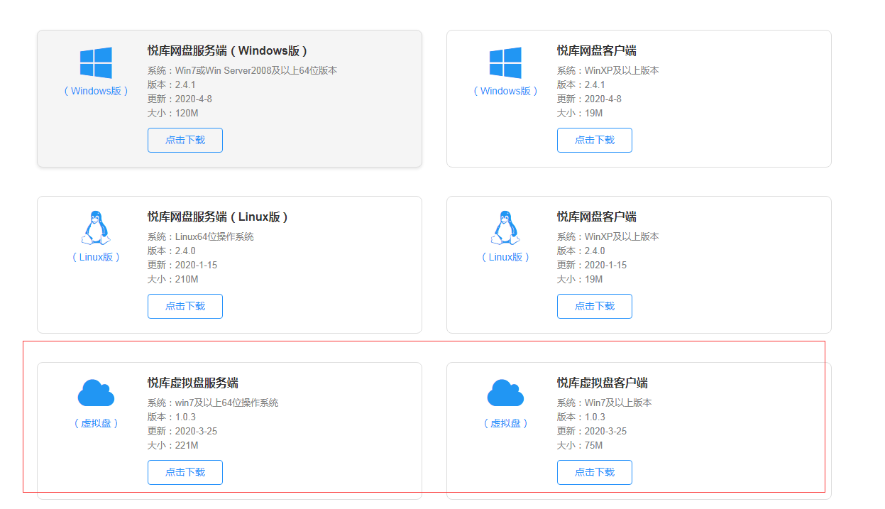Click the Linux penguin on the 悦库网盘客户端 card

(505, 228)
